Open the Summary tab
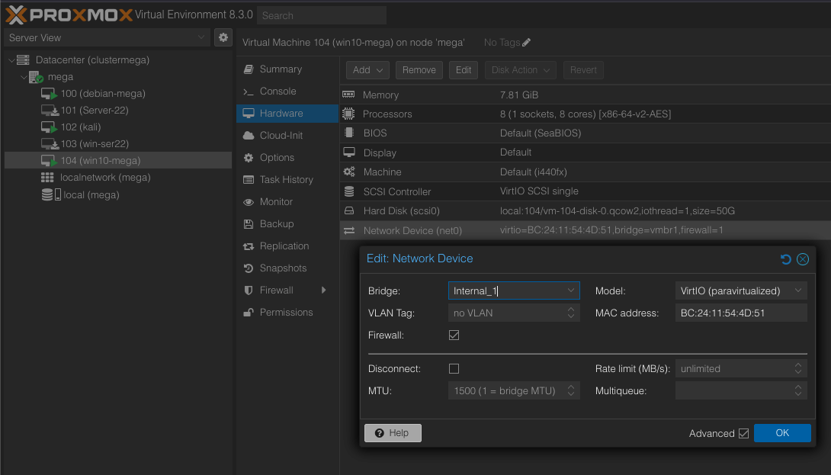The image size is (831, 475). 287,69
